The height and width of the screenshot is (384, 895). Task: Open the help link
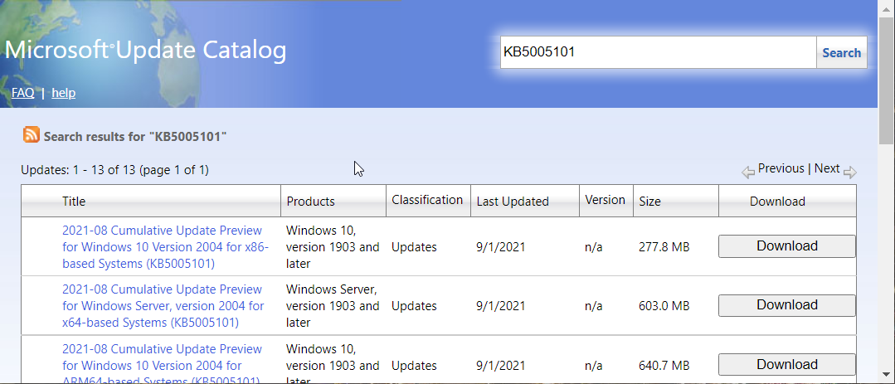63,92
